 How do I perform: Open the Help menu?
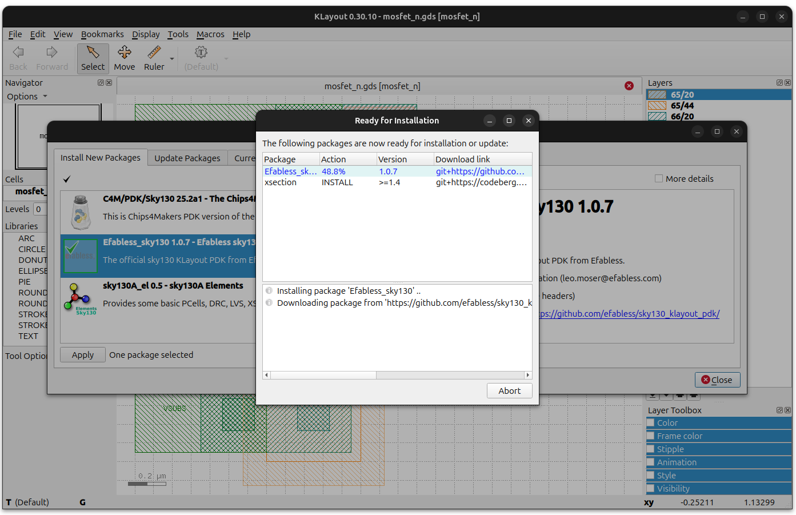click(x=241, y=34)
